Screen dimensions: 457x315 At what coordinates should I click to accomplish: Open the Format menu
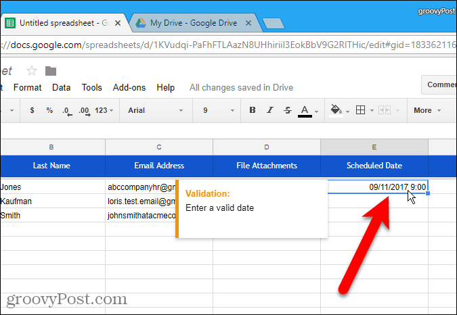[x=27, y=88]
